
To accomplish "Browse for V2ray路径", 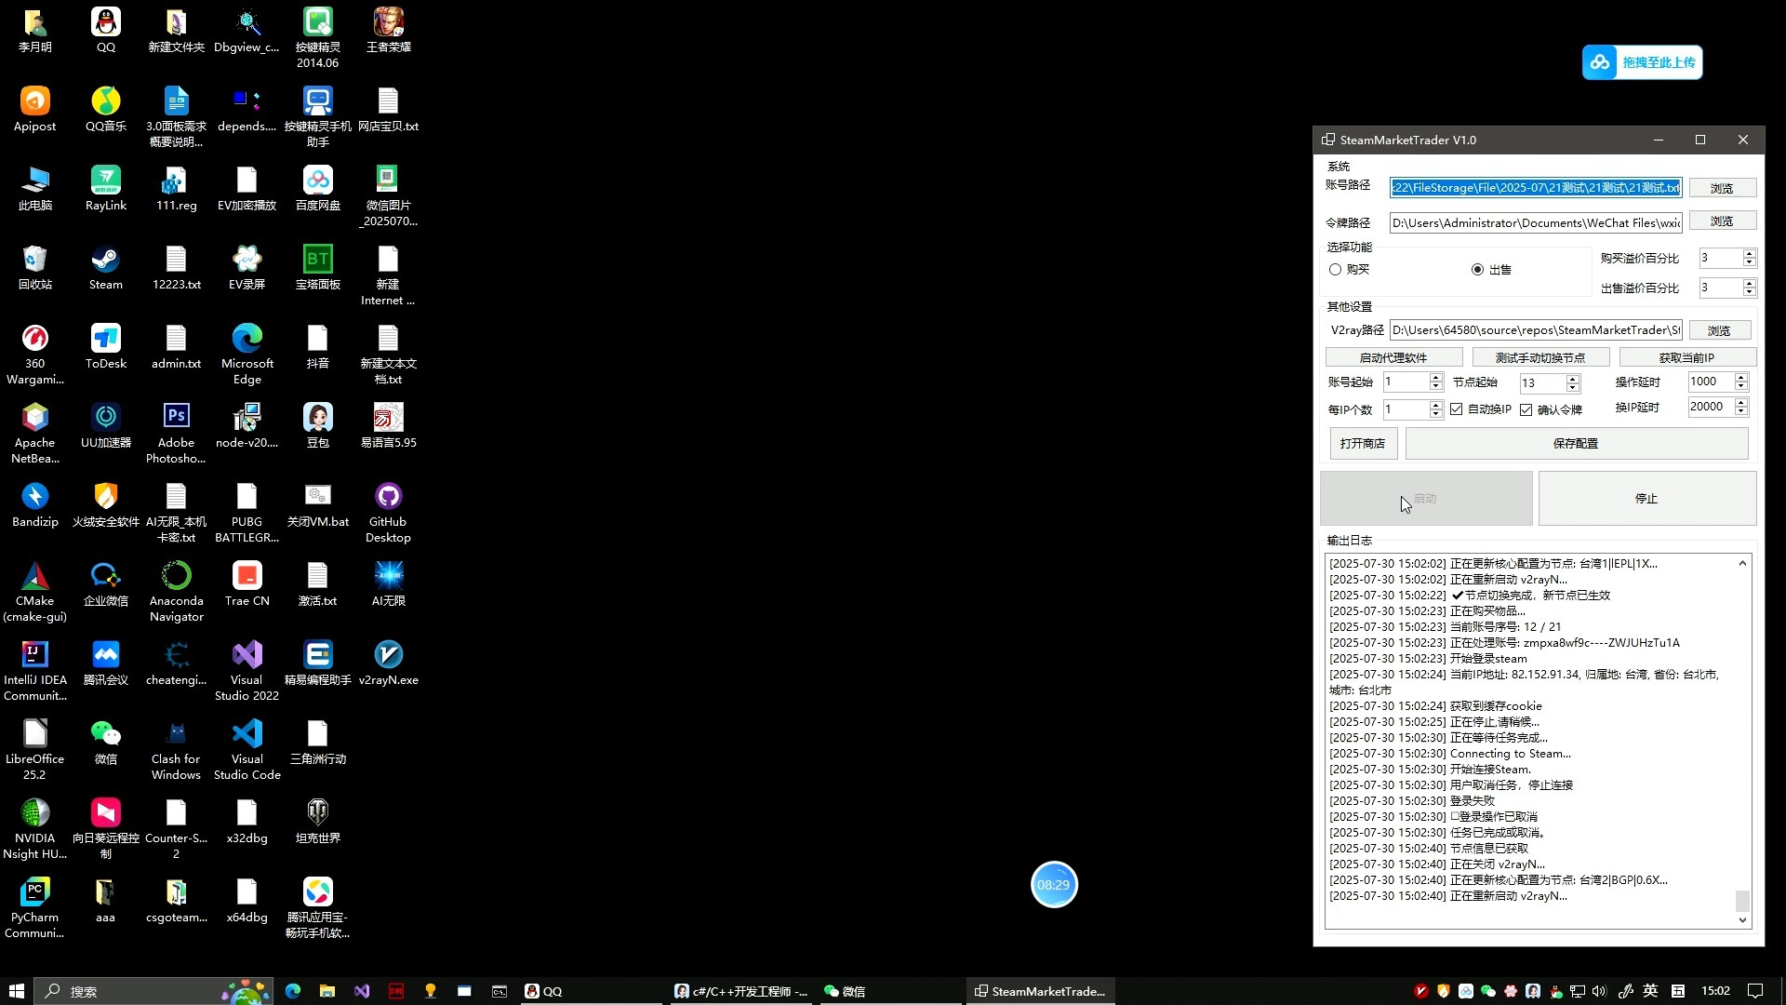I will (1719, 330).
